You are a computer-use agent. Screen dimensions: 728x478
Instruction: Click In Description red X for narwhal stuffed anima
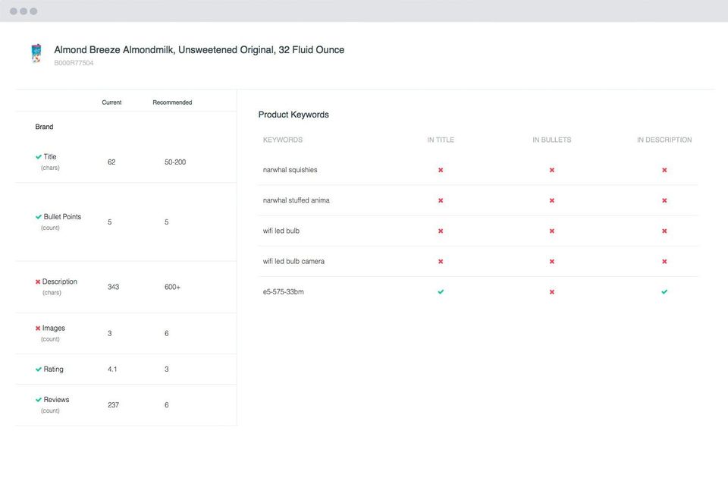664,200
